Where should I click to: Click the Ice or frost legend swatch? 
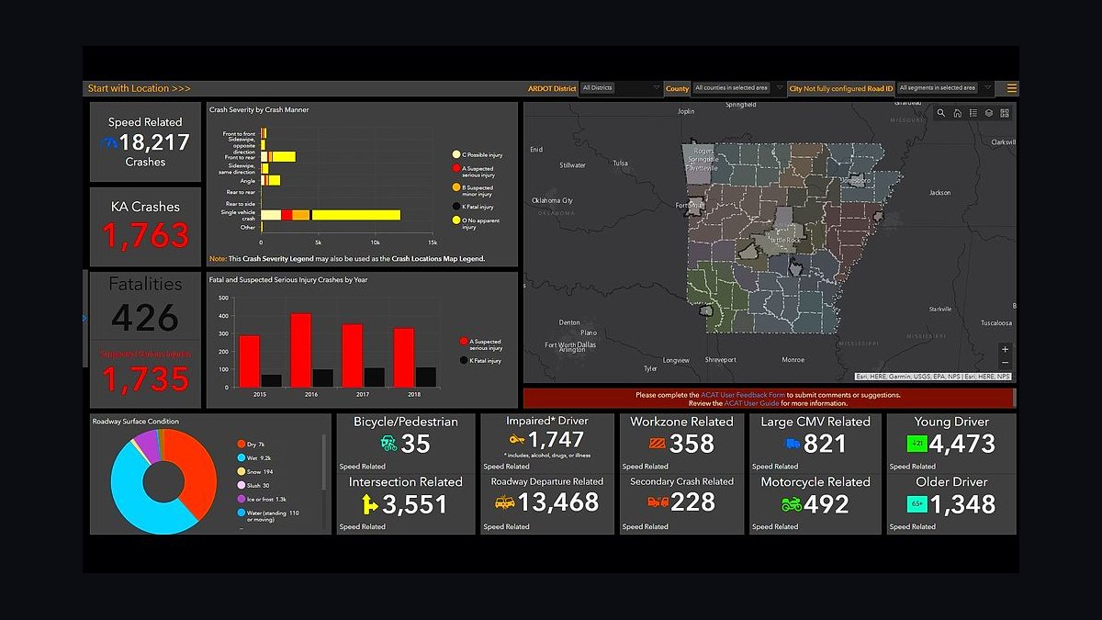(241, 499)
